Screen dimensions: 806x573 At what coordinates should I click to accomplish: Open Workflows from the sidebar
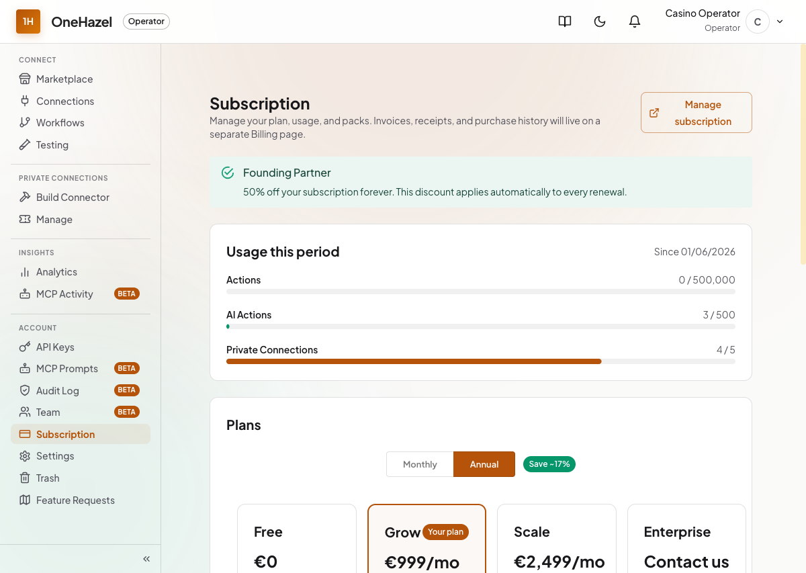coord(81,123)
